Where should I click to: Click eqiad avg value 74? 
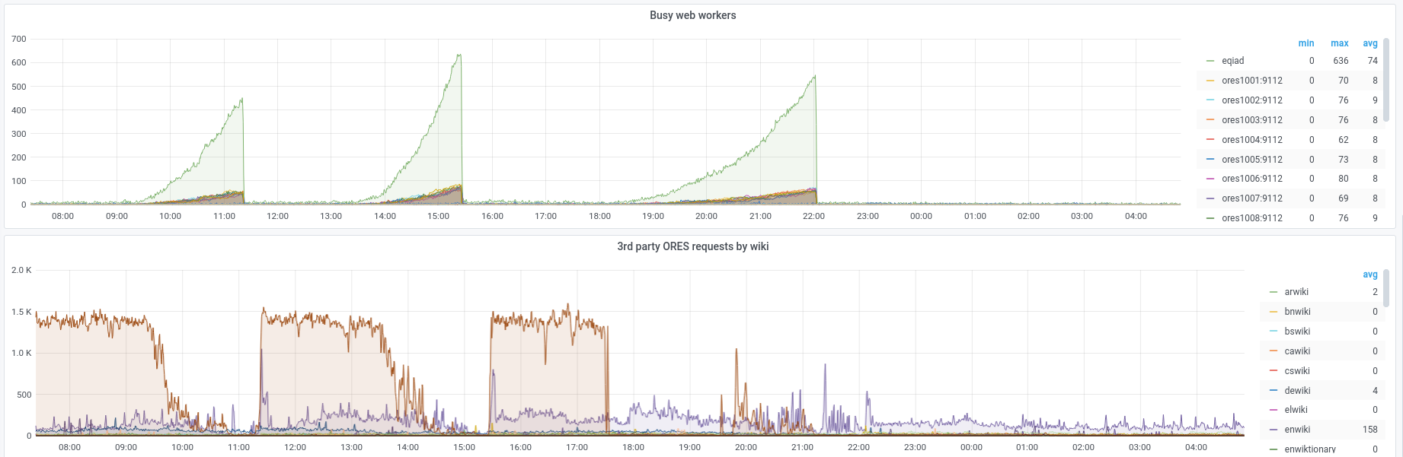(x=1373, y=61)
